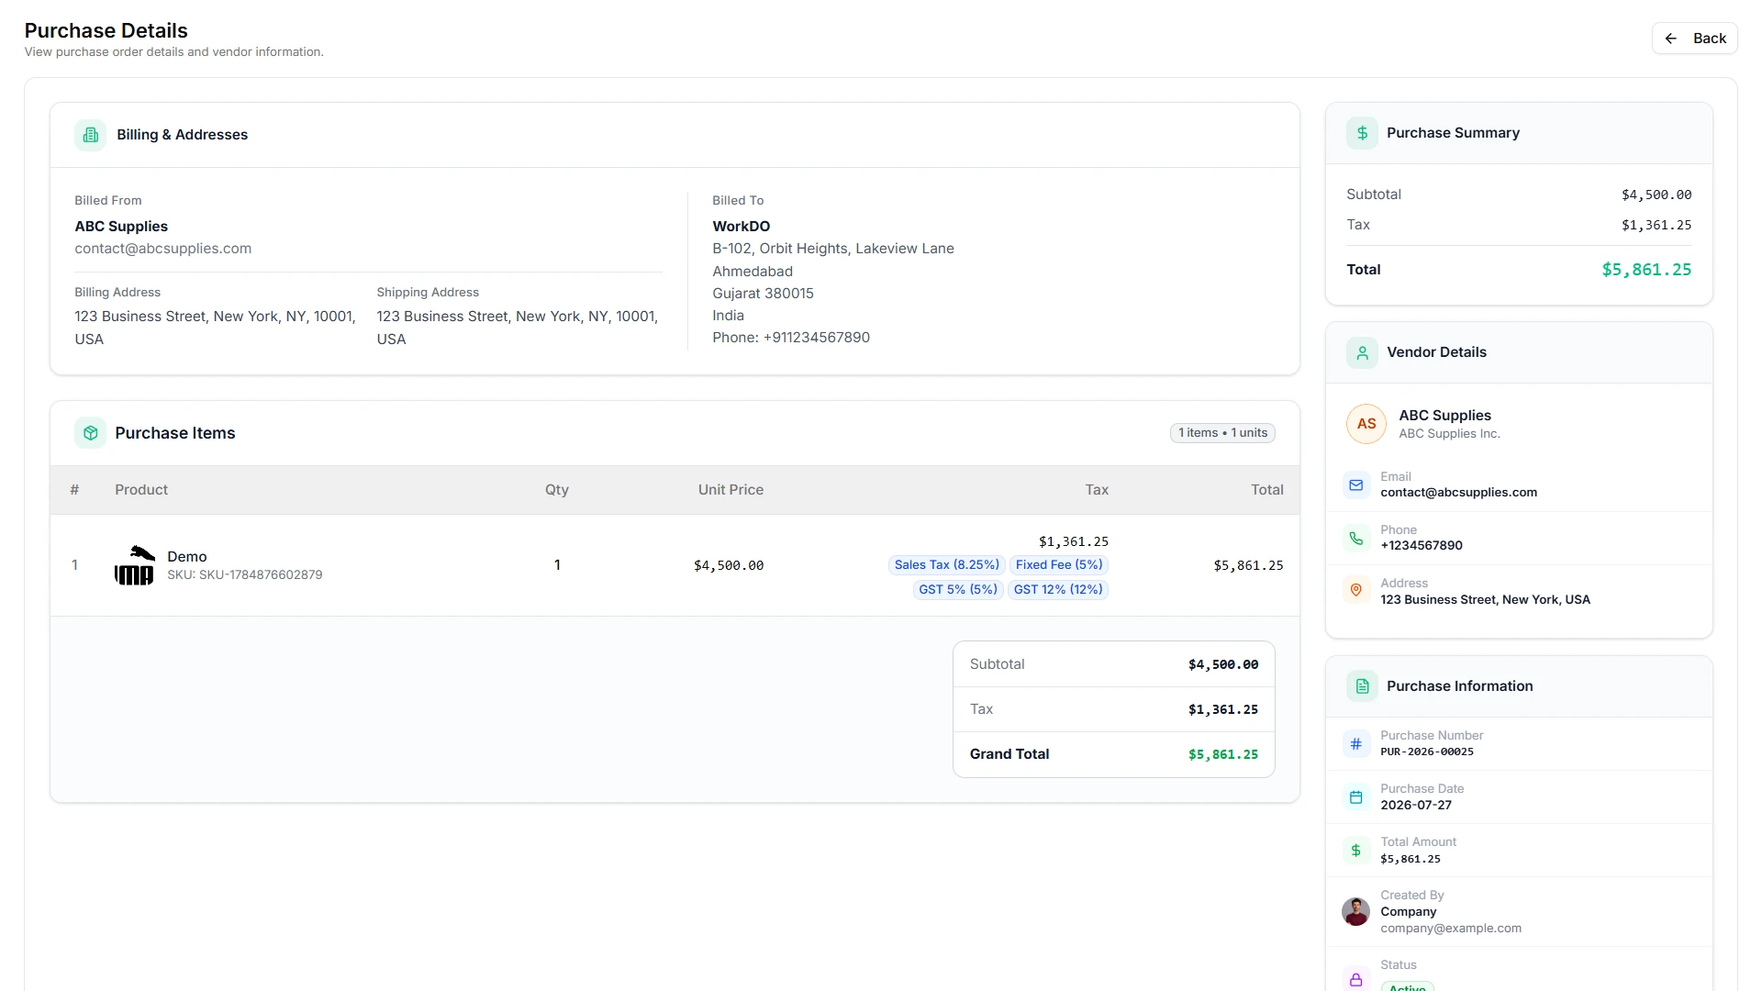Click vendor phone +1234567890
Viewport: 1762px width, 991px height.
(x=1422, y=546)
